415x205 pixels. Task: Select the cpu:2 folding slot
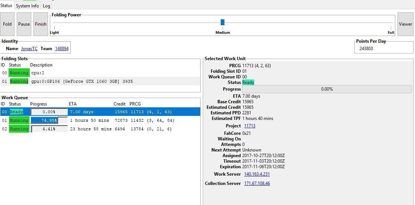(100, 73)
